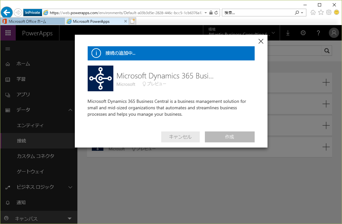Close the Microsoft PowerApps browser tab
The width and height of the screenshot is (342, 224).
pos(126,21)
